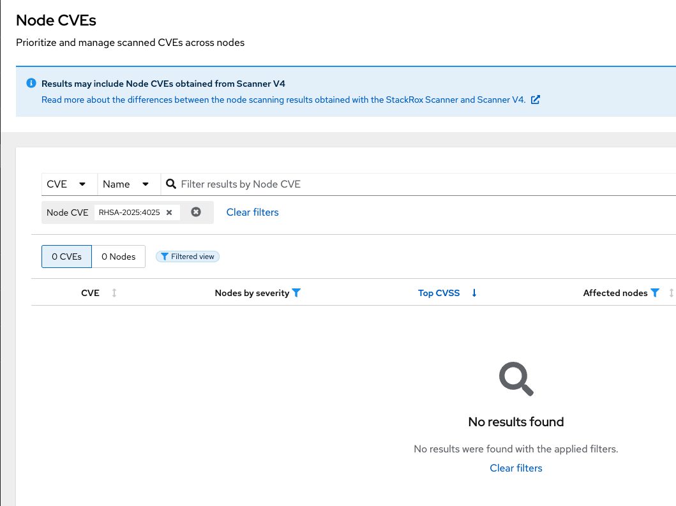Open the Read more about Scanner differences link
676x506 pixels.
(283, 100)
